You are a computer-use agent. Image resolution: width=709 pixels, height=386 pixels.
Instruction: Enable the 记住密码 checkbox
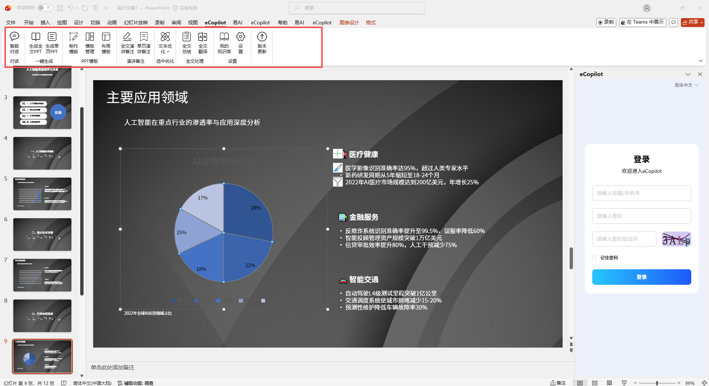point(594,257)
